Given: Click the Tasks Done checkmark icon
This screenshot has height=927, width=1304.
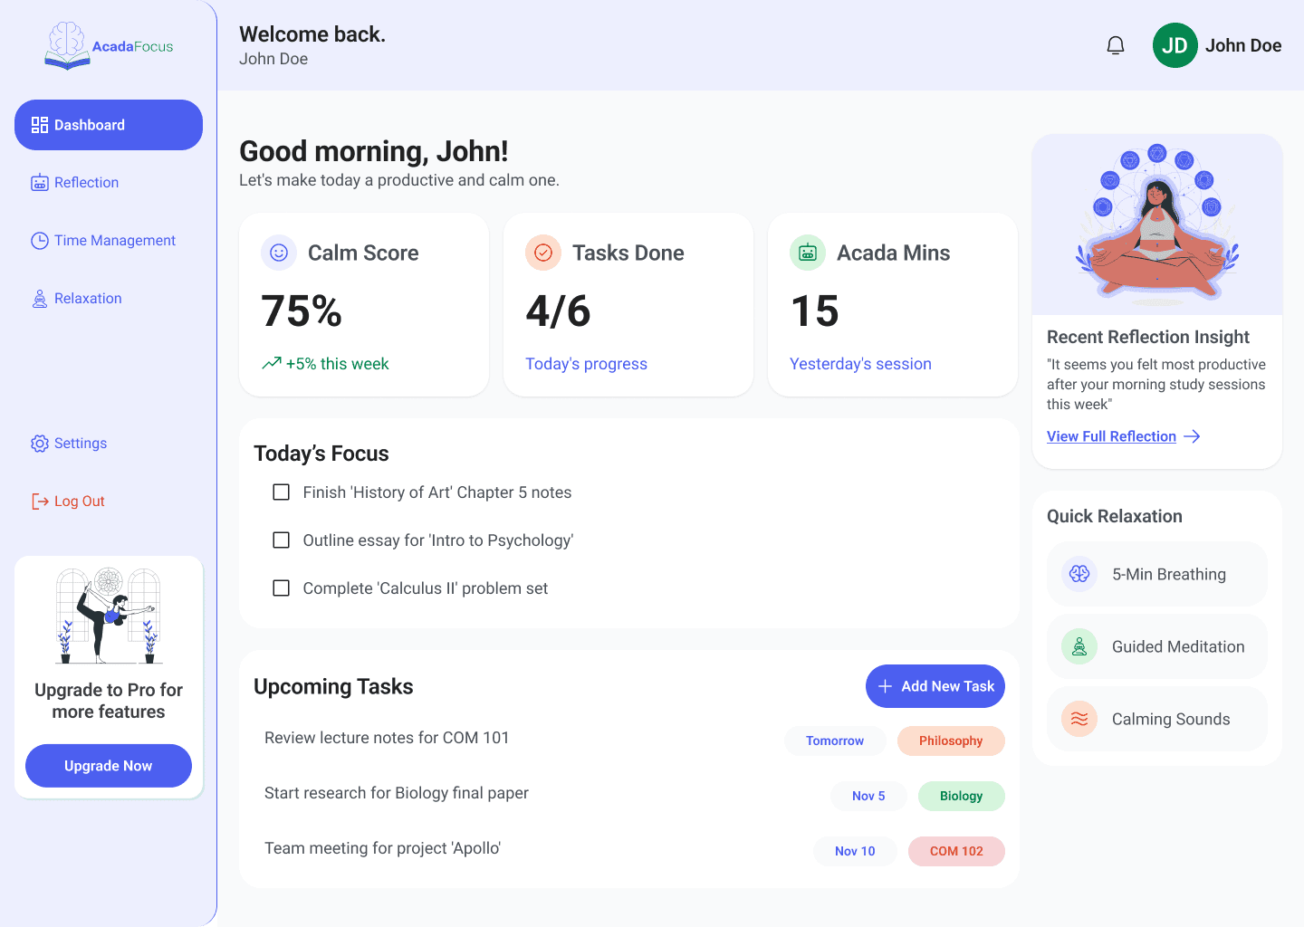Looking at the screenshot, I should 543,253.
